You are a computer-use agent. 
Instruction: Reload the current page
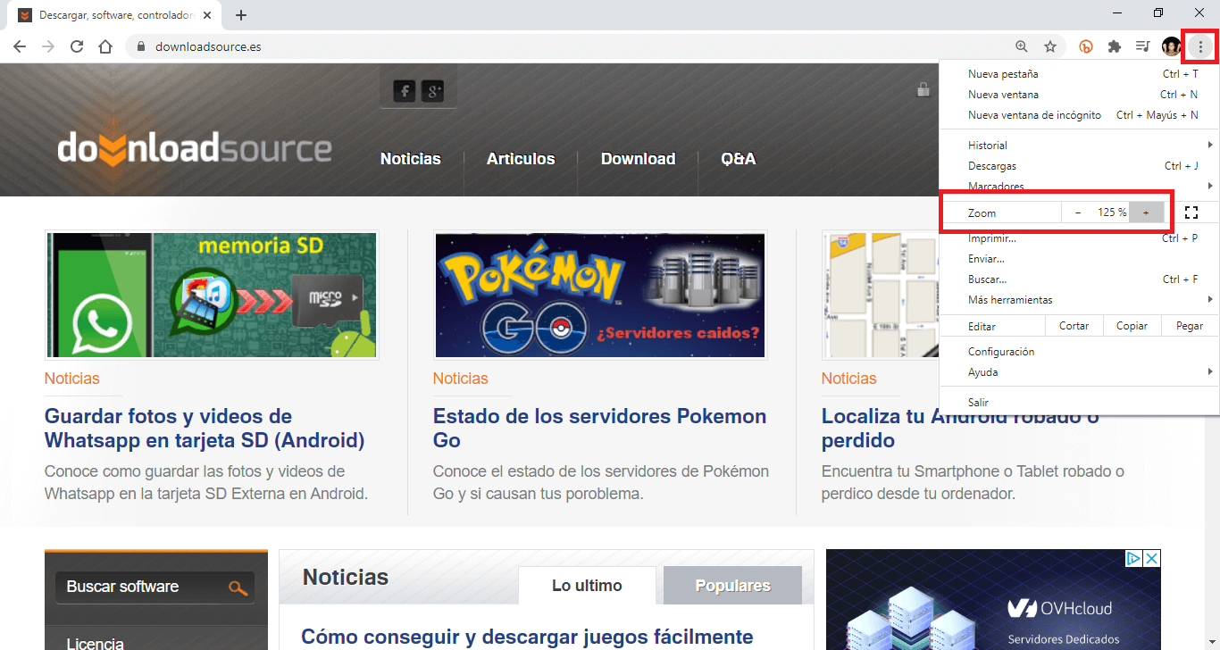click(77, 46)
